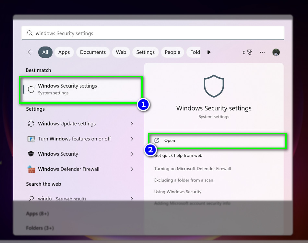Go back using the left arrow

tap(30, 52)
